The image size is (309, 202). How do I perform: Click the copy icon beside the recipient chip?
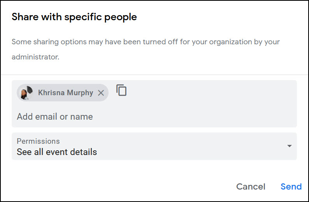(x=121, y=90)
